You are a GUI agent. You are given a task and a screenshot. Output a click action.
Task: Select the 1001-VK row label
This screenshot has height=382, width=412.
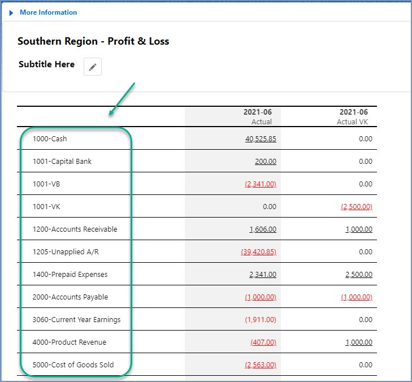click(x=46, y=206)
